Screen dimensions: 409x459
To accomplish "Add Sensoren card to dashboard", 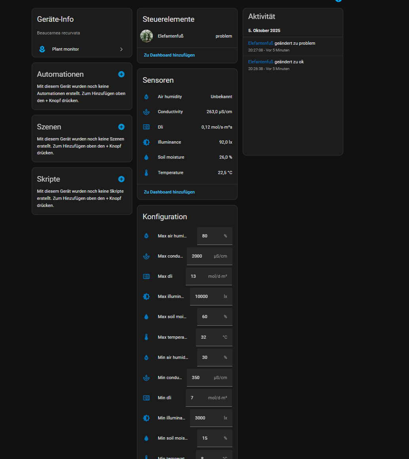I will [x=169, y=192].
